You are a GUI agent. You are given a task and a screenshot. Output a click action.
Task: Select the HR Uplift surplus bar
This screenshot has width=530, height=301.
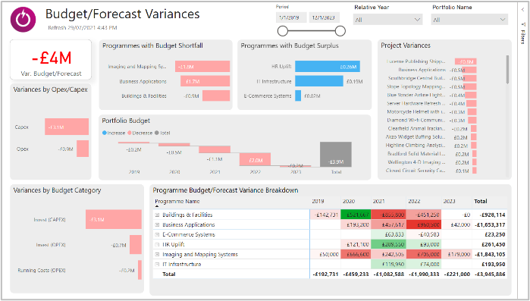click(x=328, y=67)
